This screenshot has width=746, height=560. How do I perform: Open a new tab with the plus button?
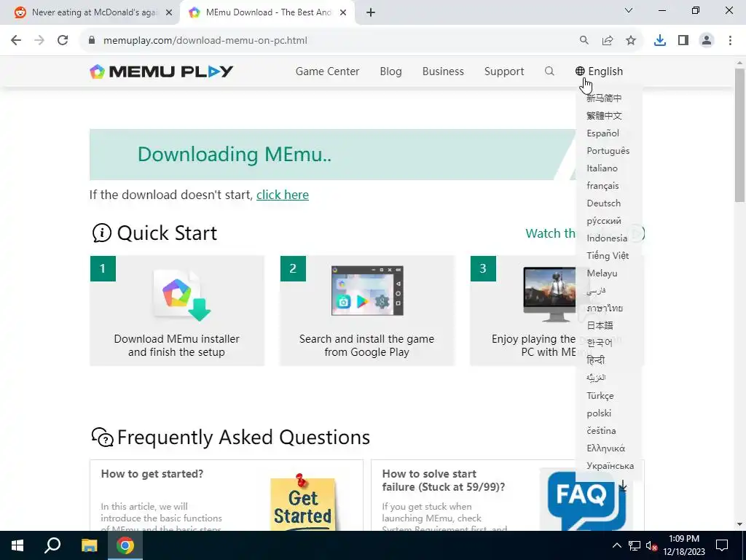click(x=371, y=13)
